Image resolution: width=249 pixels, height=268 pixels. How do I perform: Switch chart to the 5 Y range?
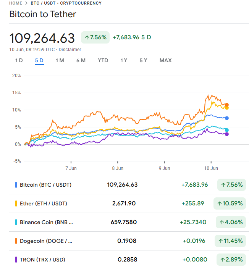pyautogui.click(x=143, y=60)
